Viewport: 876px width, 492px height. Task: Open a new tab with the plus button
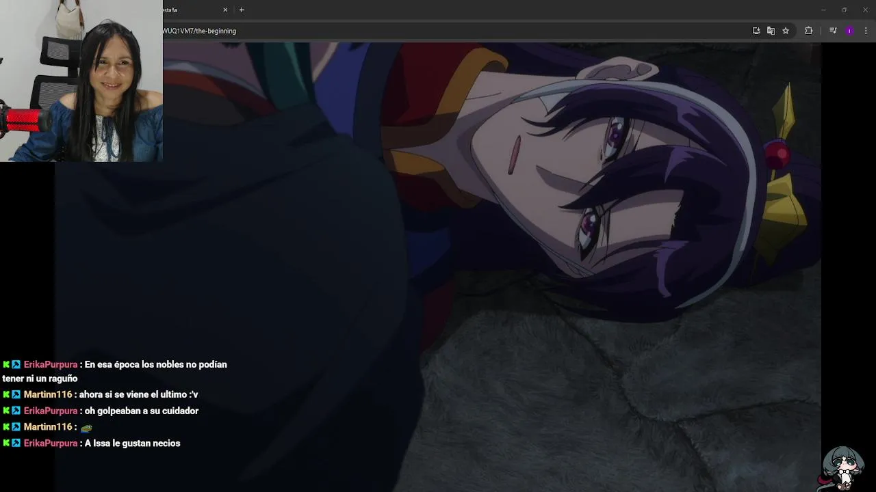tap(242, 10)
